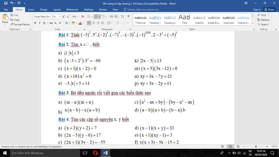
Task: Open Windows Start menu
Action: tap(5, 153)
